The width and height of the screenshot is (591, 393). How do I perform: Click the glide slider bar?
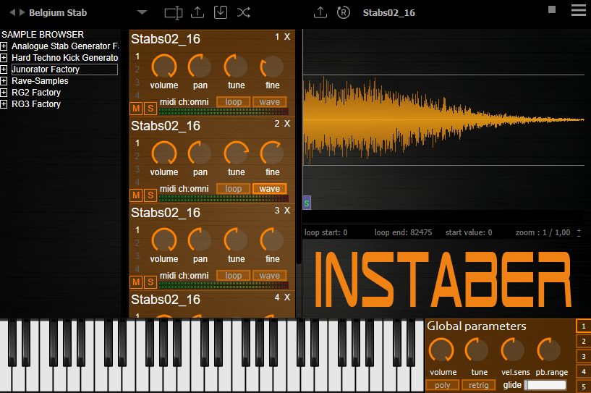[x=545, y=385]
